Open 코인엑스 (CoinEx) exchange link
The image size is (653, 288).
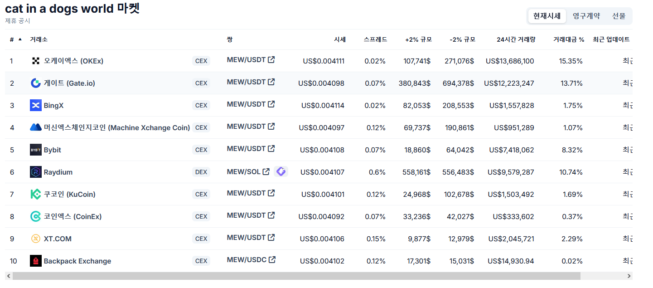73,216
